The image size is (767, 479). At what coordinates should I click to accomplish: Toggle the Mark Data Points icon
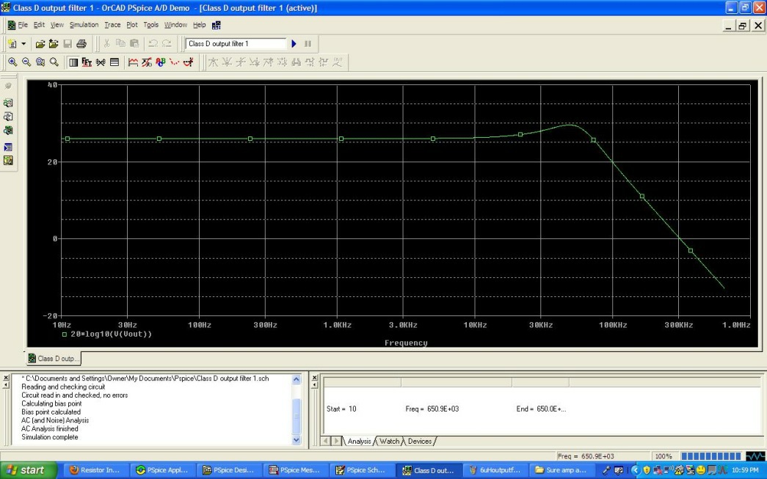174,62
